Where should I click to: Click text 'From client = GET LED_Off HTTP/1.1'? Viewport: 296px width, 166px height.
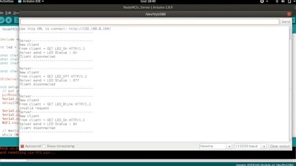click(53, 77)
